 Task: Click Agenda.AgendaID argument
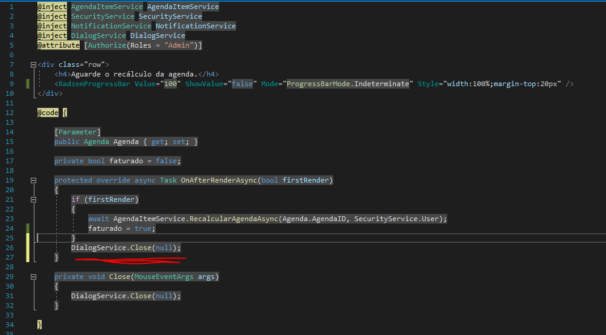coord(314,219)
